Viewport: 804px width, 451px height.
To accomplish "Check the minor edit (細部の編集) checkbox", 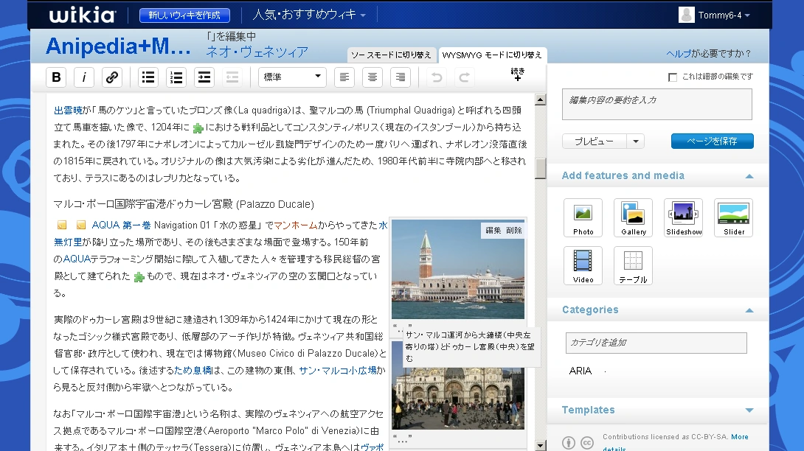I will (672, 77).
